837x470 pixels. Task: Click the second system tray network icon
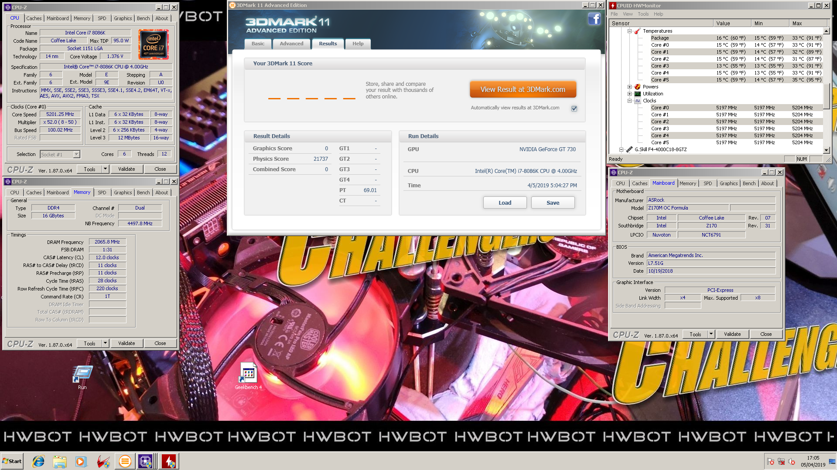(x=781, y=461)
